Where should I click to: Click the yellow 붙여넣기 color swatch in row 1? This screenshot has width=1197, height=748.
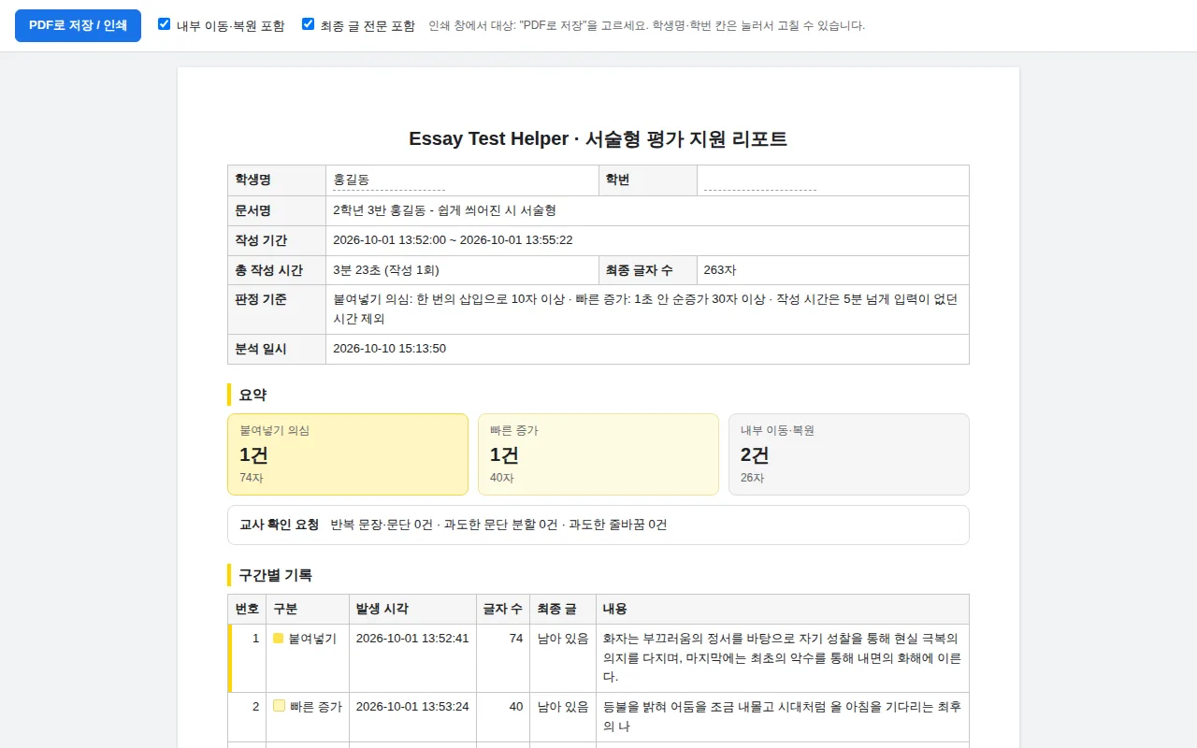pos(278,639)
